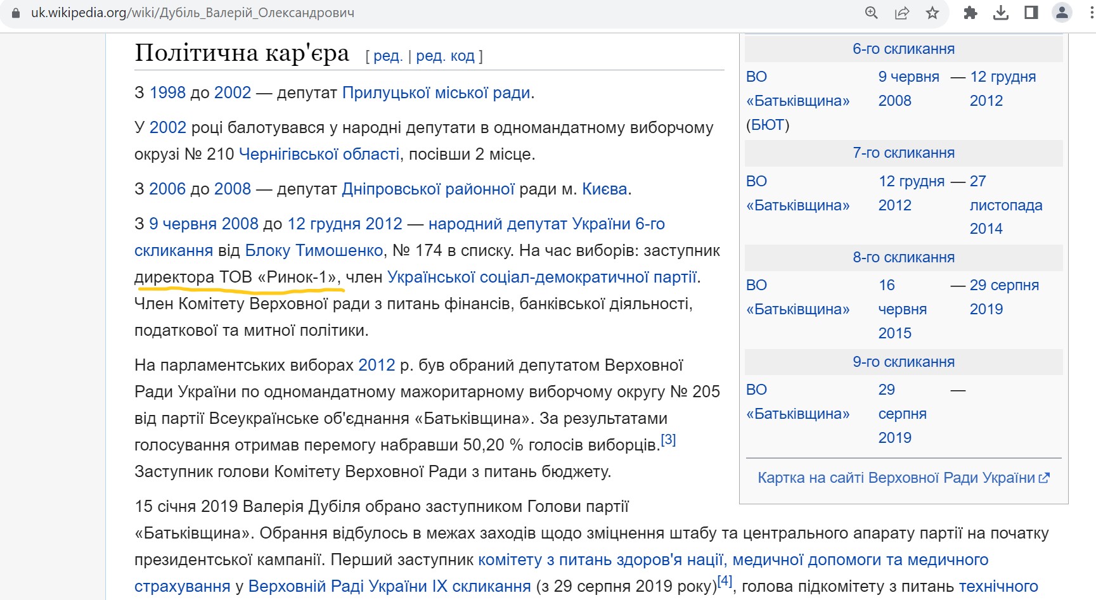Click the share page icon
This screenshot has height=600, width=1096.
coord(901,13)
